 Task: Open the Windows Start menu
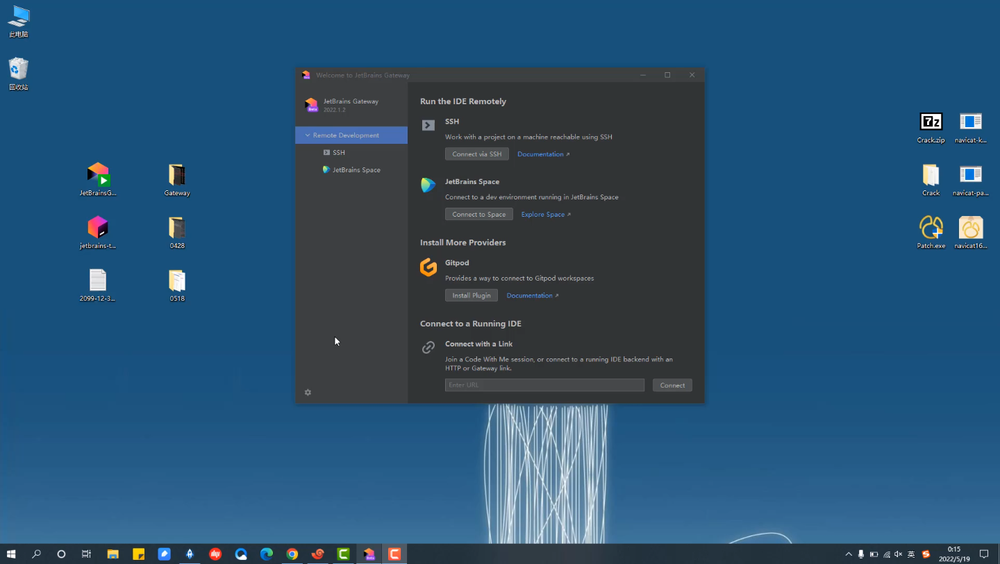12,554
